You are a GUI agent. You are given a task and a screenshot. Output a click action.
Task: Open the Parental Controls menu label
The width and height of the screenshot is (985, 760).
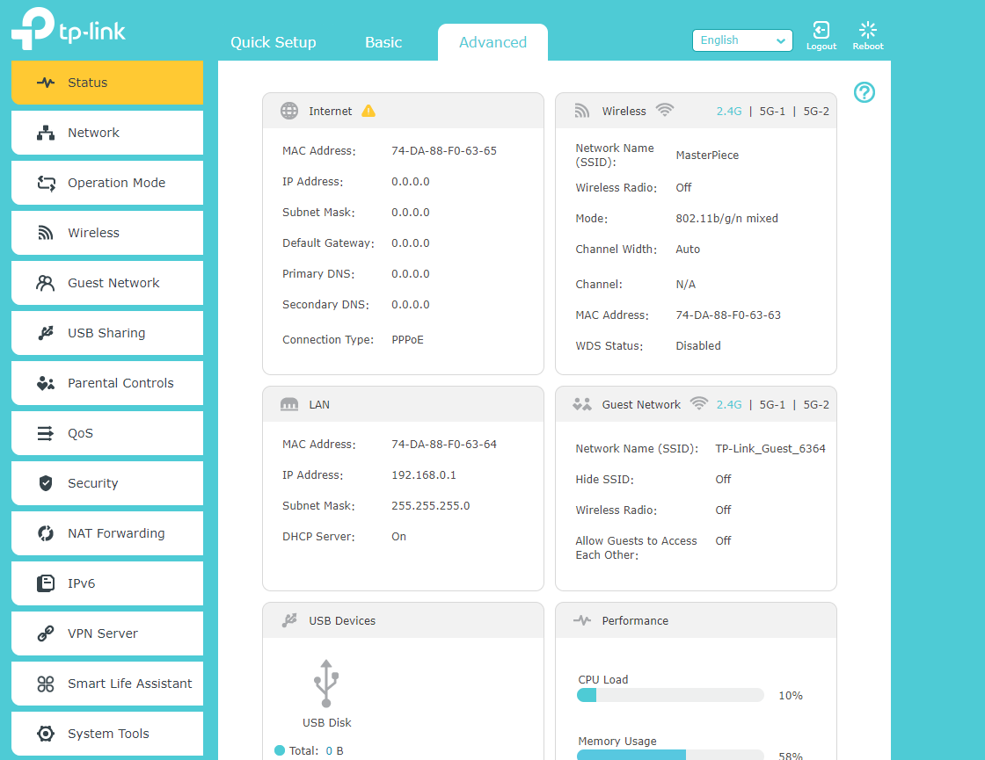pos(120,383)
